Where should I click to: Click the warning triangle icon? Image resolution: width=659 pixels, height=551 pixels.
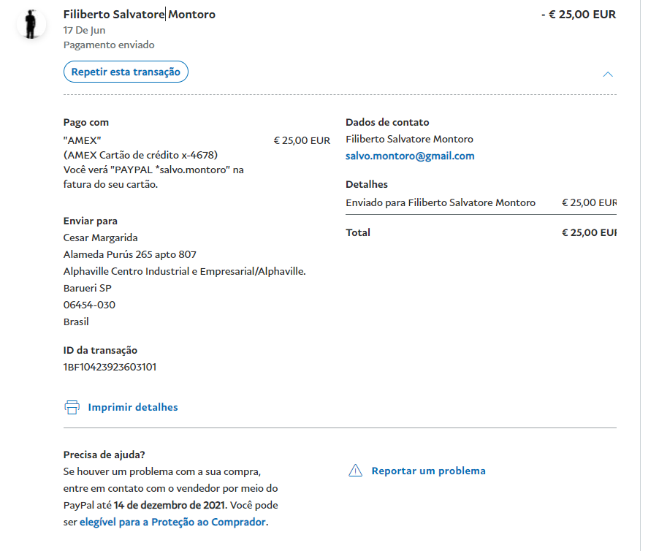[355, 471]
